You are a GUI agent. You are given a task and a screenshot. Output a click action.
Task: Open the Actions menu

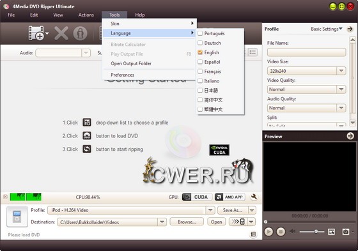coord(86,15)
